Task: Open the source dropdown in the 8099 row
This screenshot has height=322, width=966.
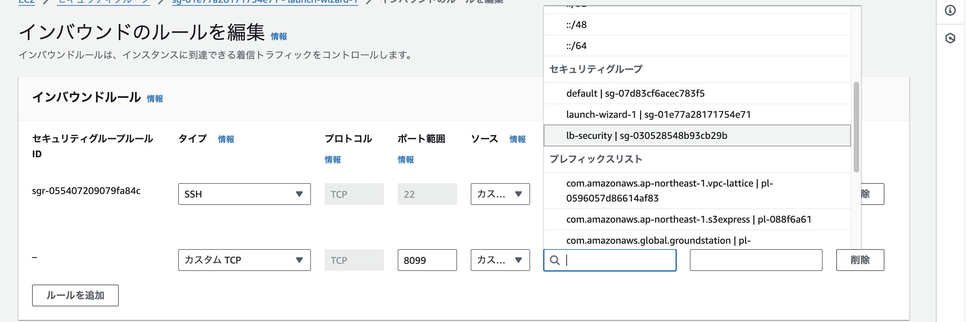Action: (x=500, y=260)
